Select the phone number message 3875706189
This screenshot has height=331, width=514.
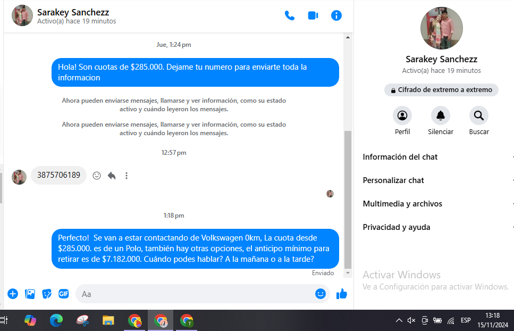[58, 175]
